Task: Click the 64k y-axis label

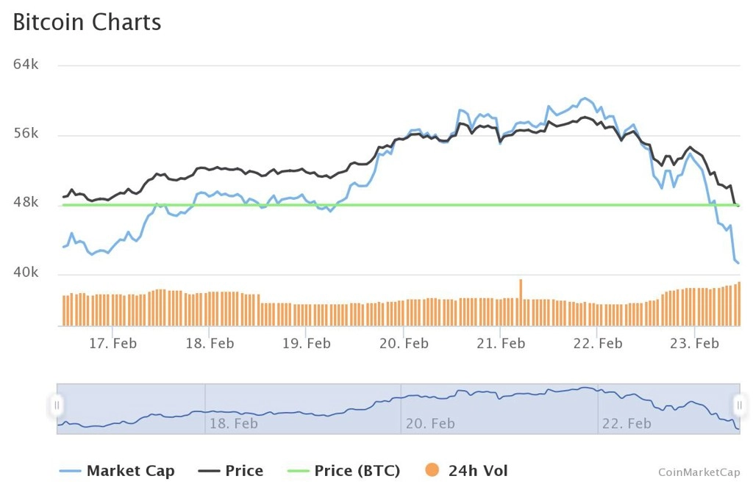Action: 26,65
